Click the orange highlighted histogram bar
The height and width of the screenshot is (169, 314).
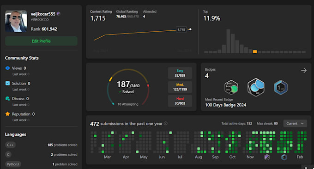click(x=255, y=52)
